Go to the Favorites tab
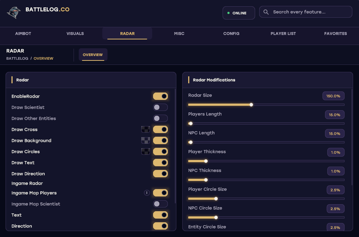This screenshot has height=237, width=359. click(x=335, y=34)
